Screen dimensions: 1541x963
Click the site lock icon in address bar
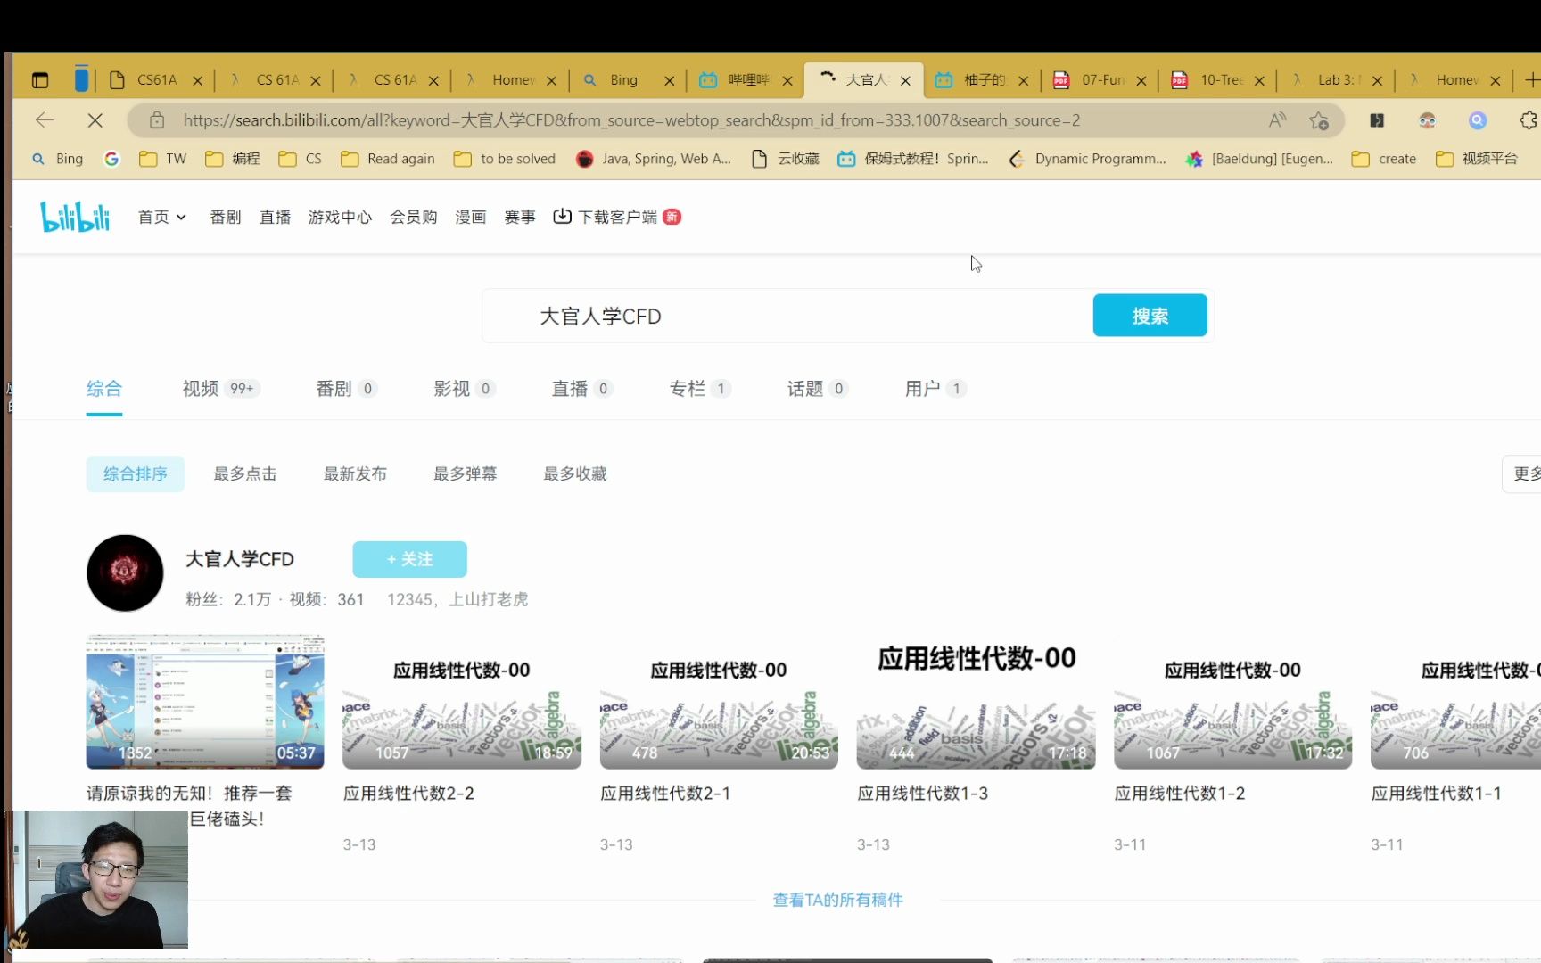pyautogui.click(x=157, y=119)
